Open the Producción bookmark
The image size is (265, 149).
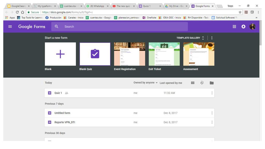(53, 18)
